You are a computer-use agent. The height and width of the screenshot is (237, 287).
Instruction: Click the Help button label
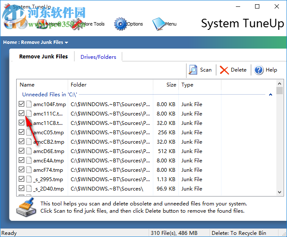tap(271, 70)
